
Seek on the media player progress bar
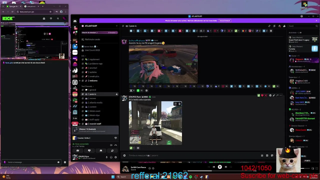(220, 171)
